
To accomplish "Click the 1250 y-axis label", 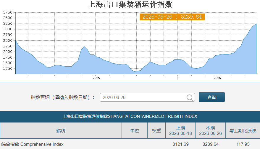I will coord(8,69).
